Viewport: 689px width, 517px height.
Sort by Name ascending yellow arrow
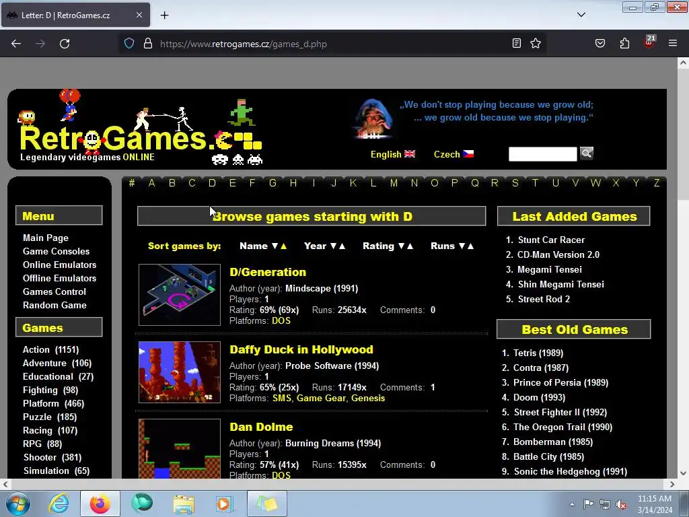click(x=283, y=246)
